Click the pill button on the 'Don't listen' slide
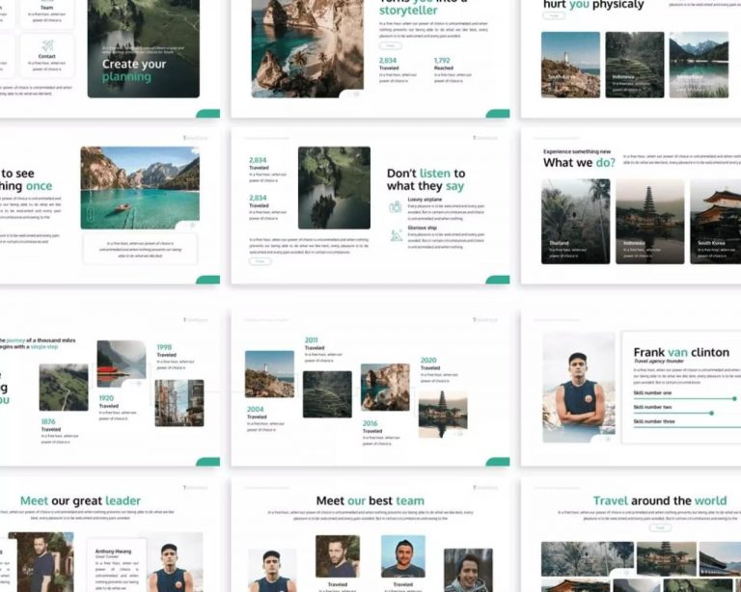This screenshot has height=592, width=741. click(x=260, y=261)
